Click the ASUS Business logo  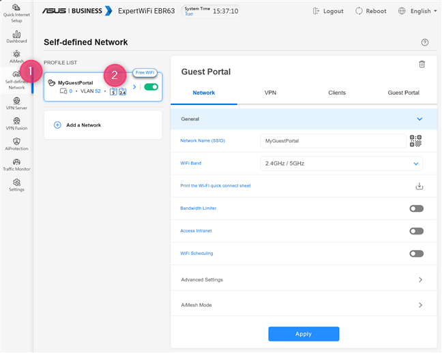(x=77, y=11)
